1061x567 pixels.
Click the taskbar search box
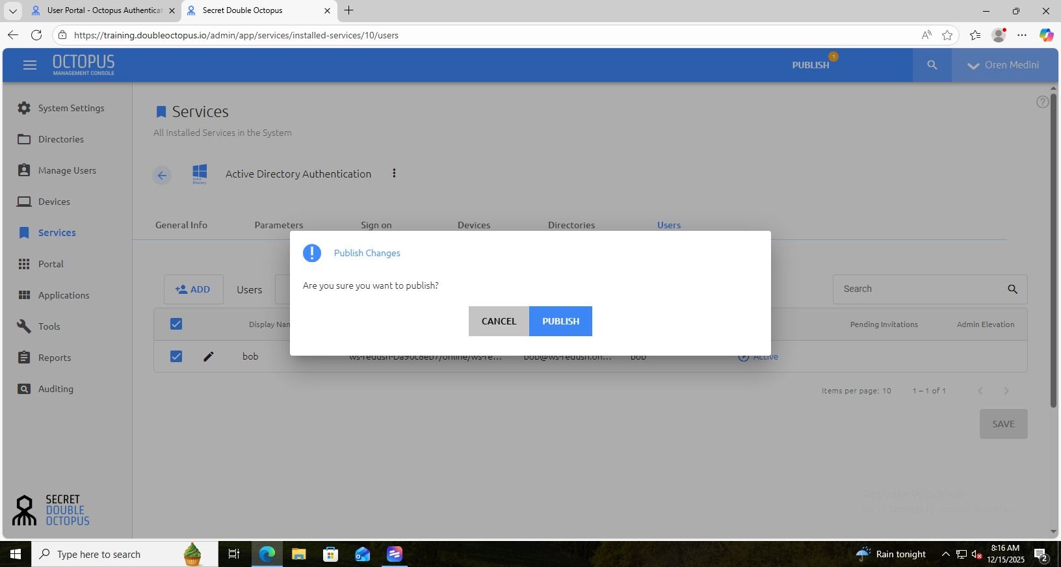[125, 554]
